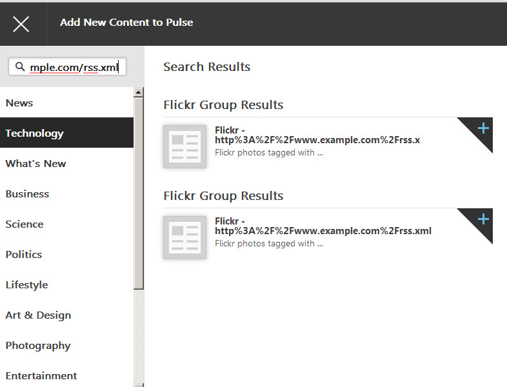Image resolution: width=507 pixels, height=387 pixels.
Task: Focus the rss.xml search field
Action: pyautogui.click(x=67, y=67)
